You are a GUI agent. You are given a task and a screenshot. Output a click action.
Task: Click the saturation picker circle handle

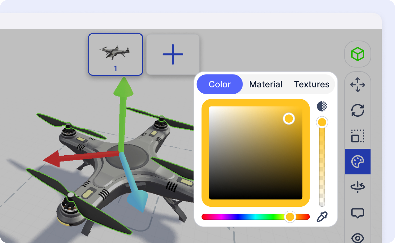click(289, 118)
